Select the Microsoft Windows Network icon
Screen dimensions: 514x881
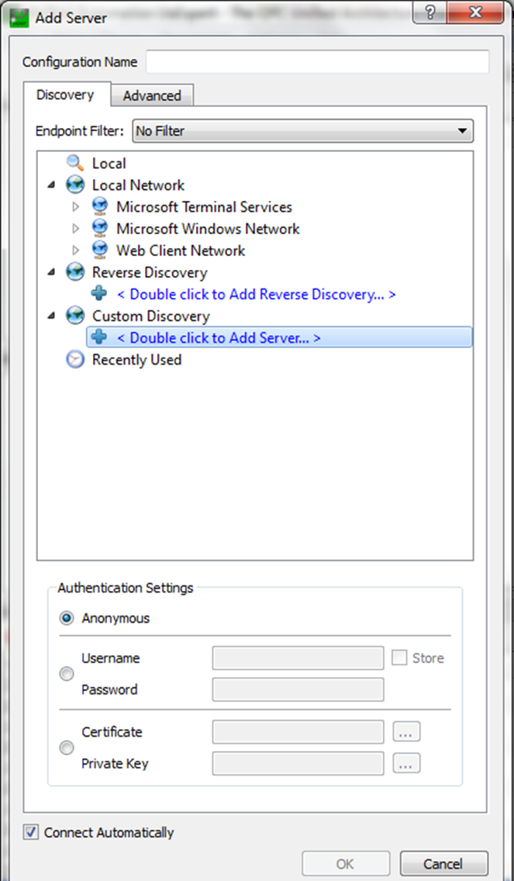(99, 229)
